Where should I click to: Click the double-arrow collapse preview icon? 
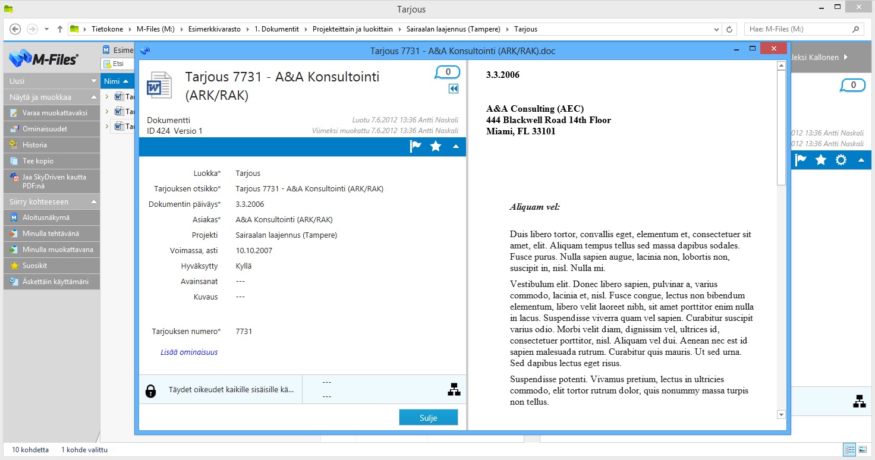(454, 89)
